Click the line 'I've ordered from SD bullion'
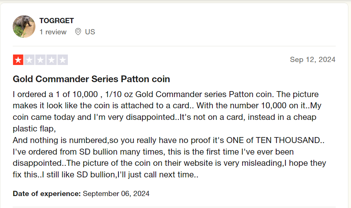 click(153, 152)
